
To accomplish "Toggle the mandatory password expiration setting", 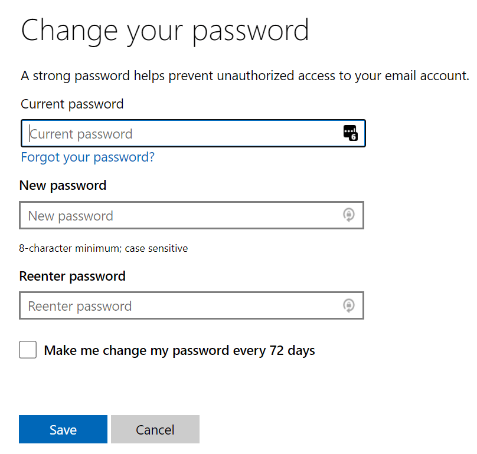I will (28, 350).
